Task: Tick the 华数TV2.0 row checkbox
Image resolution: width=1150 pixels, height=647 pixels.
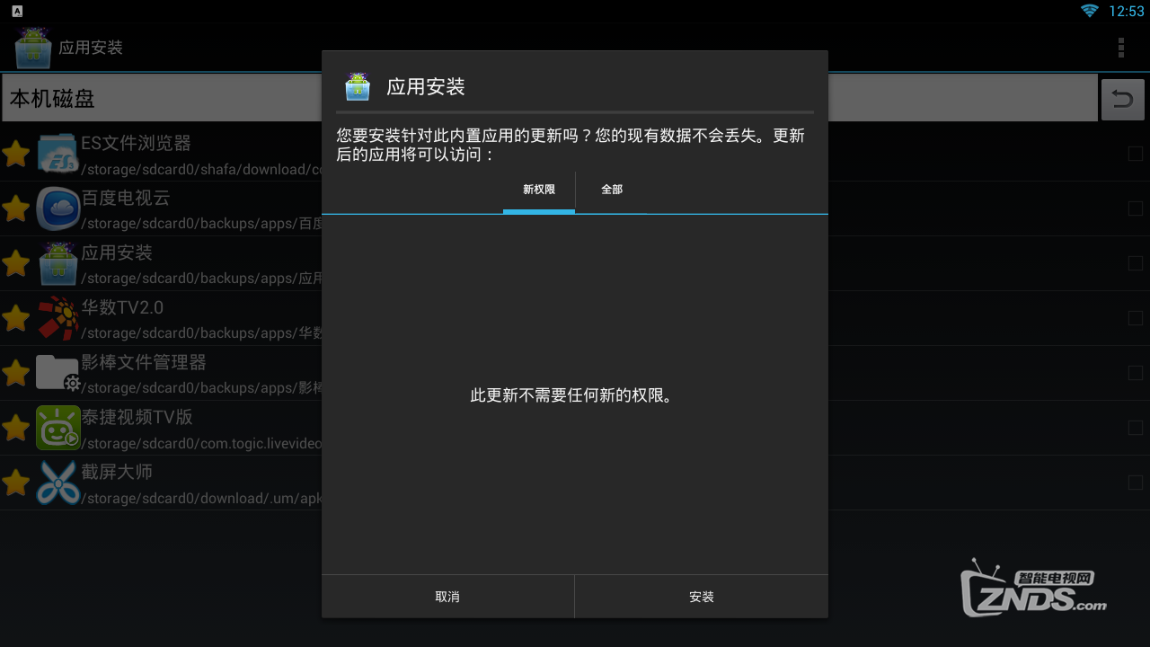Action: click(1135, 318)
